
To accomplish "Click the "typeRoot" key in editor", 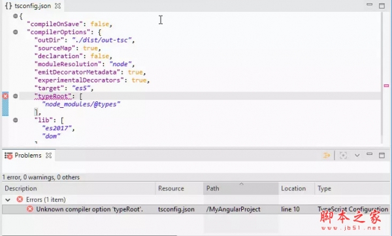I will point(53,96).
